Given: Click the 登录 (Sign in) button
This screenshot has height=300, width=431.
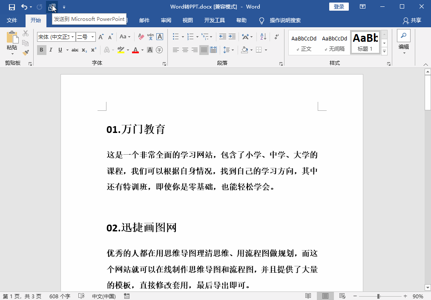Looking at the screenshot, I should point(339,6).
